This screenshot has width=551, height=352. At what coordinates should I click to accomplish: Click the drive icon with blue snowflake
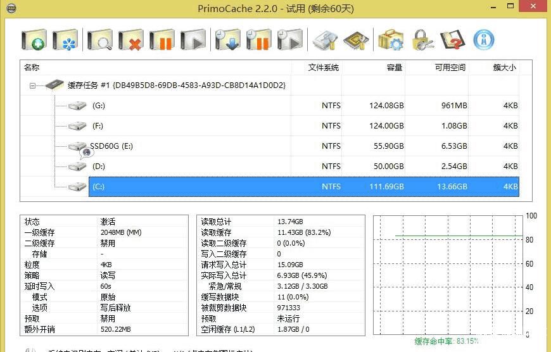tap(65, 40)
